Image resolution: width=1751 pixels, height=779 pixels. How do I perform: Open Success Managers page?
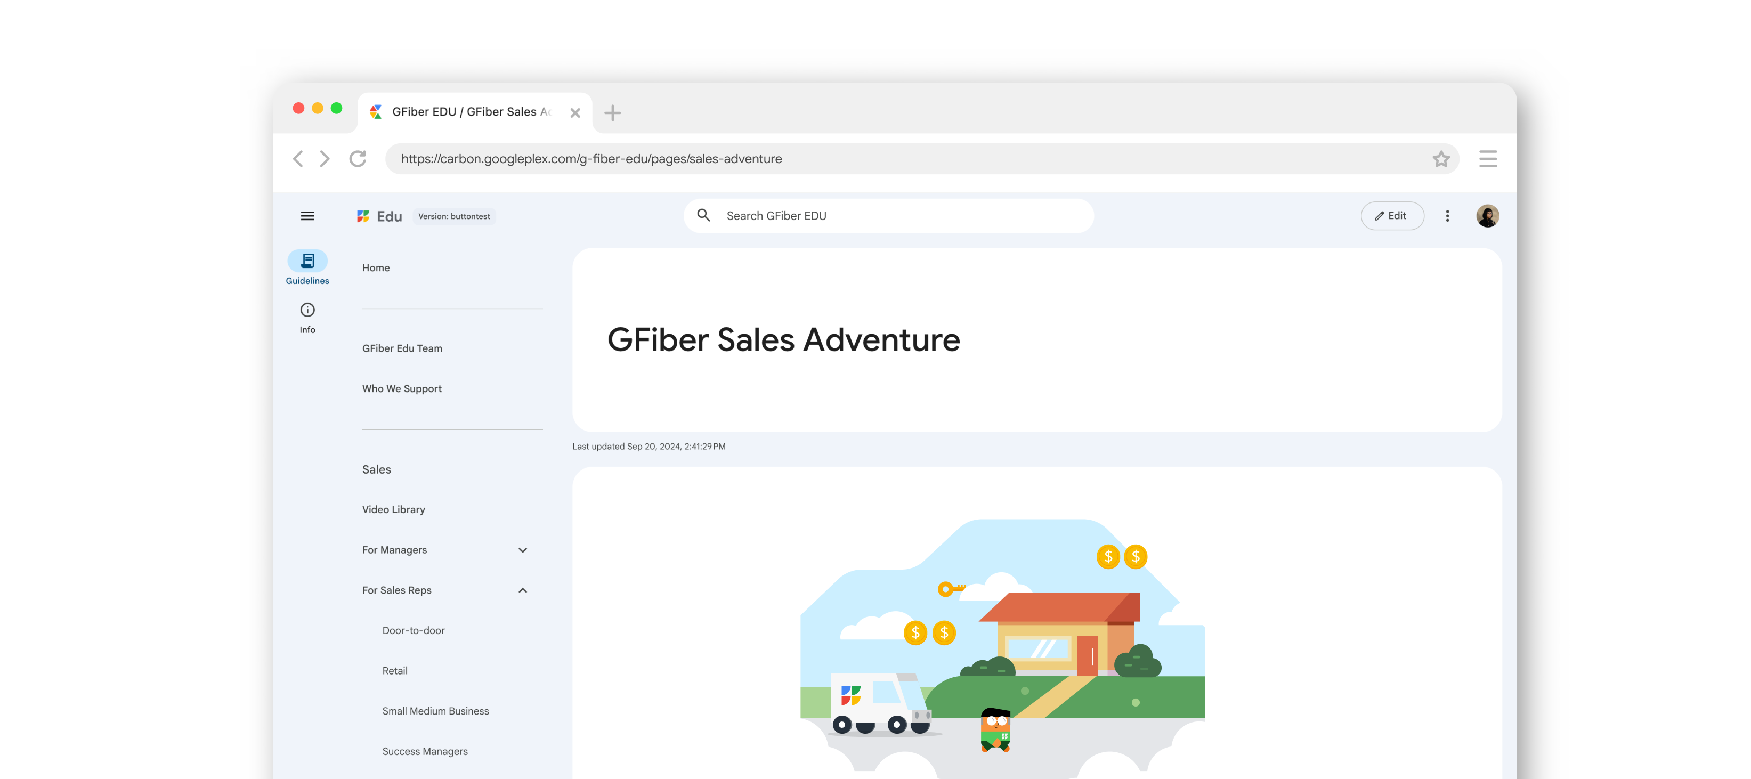tap(425, 751)
